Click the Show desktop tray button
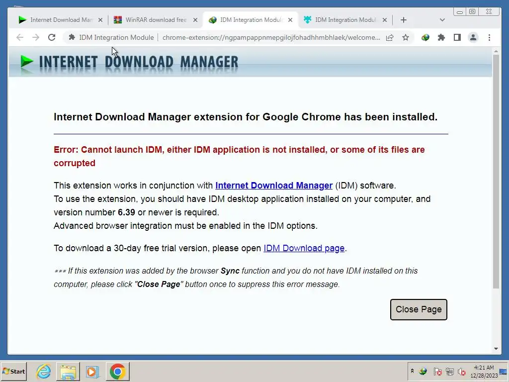 [503, 371]
